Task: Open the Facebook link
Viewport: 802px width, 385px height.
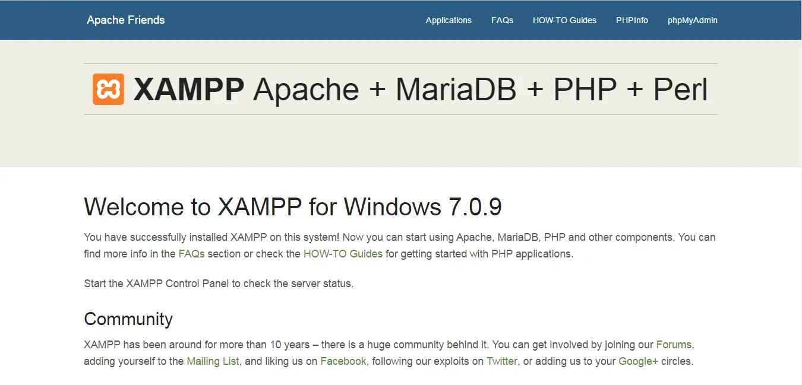Action: pos(343,361)
